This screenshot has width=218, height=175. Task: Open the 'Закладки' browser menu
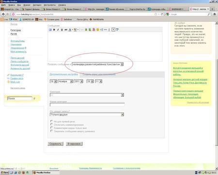[x=37, y=5]
